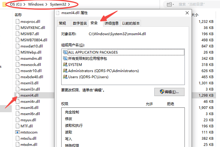Click the MSVPXENC.dll file icon
The image size is (220, 147).
tap(18, 28)
